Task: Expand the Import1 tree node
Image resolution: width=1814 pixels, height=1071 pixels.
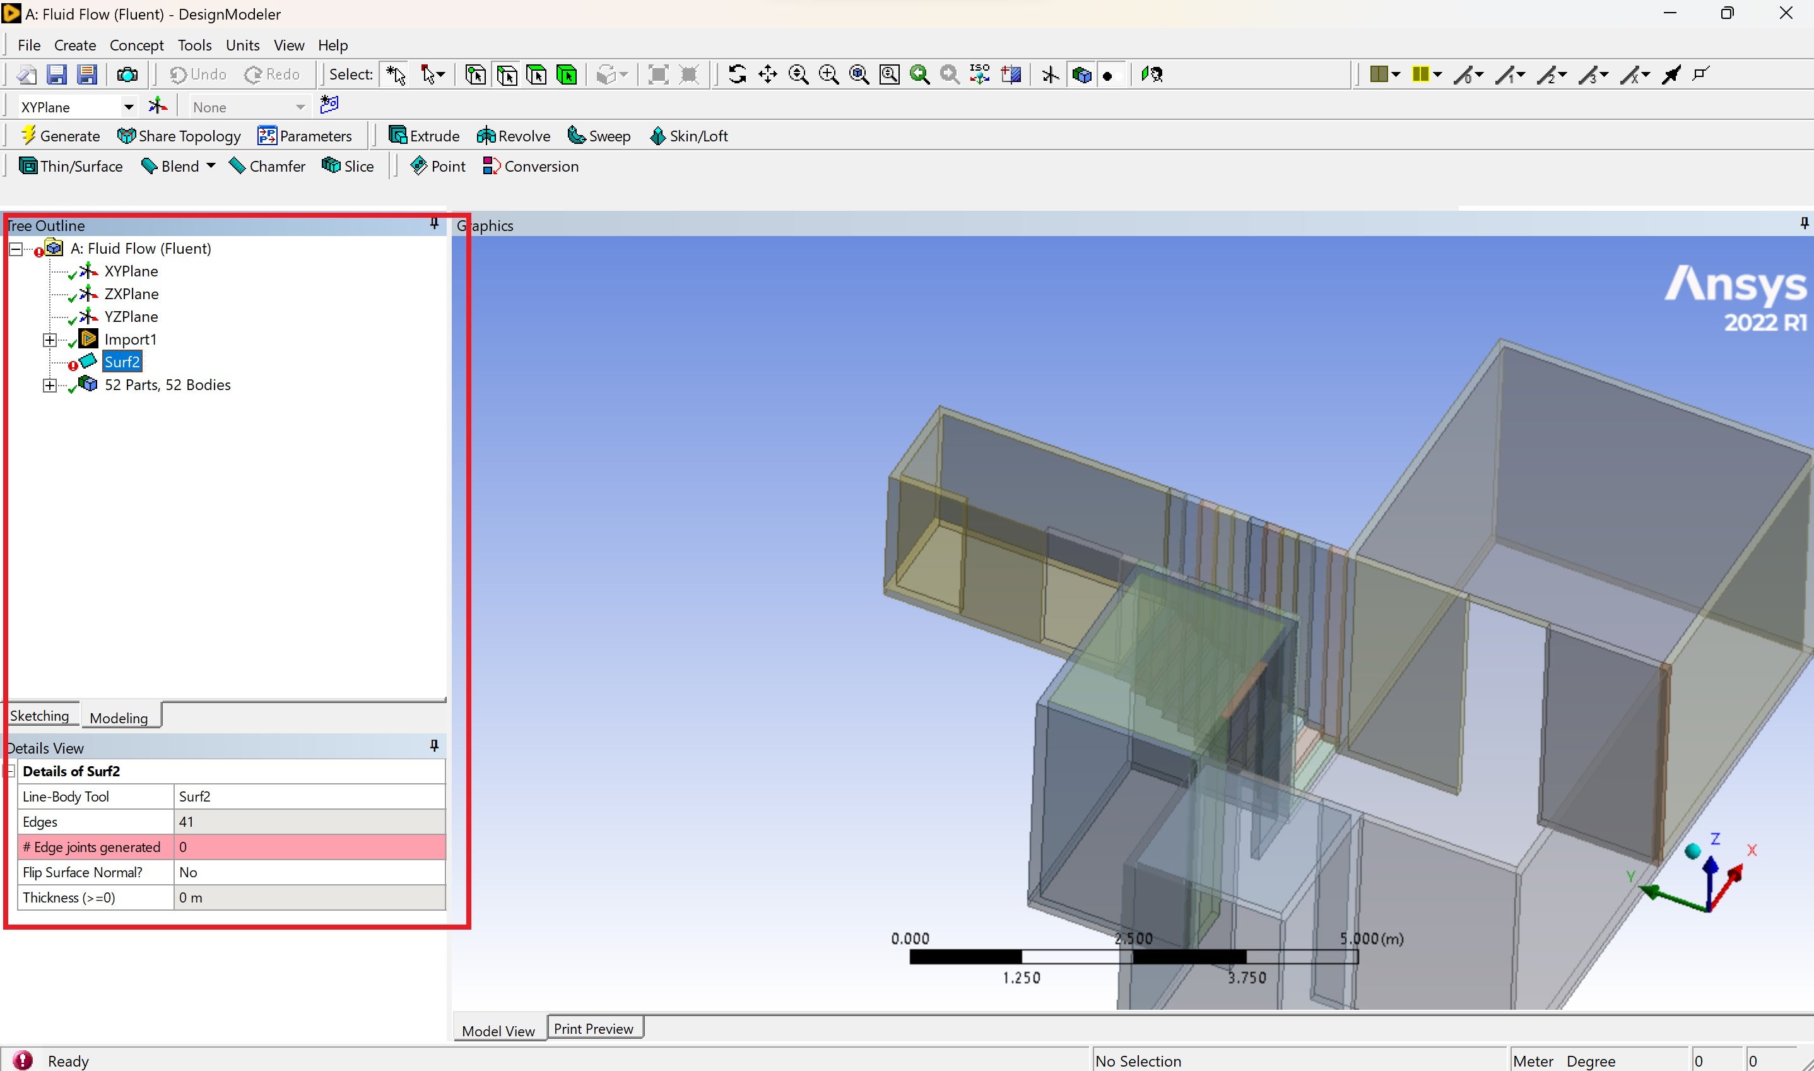Action: [50, 339]
